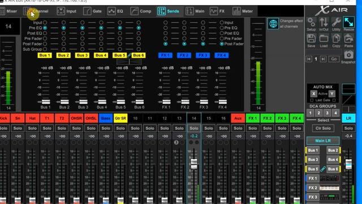Click the Load folder icon
The image size is (362, 204).
[324, 39]
